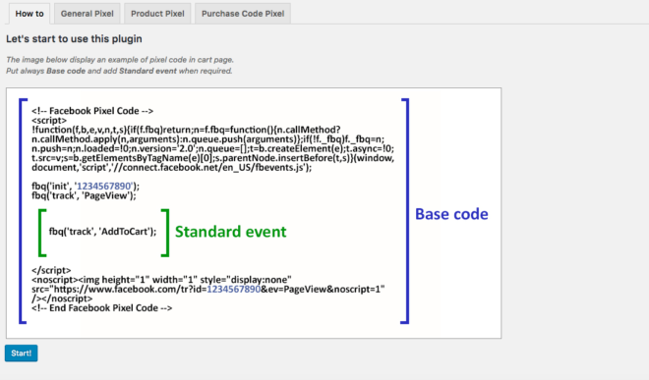
Task: Click the blue 'Base code' label
Action: point(451,214)
